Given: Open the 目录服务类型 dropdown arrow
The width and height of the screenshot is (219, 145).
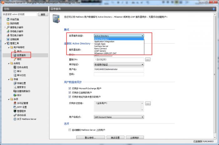Looking at the screenshot, I should pyautogui.click(x=142, y=36).
